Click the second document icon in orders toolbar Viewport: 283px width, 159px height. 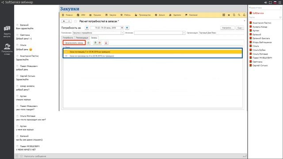point(99,43)
